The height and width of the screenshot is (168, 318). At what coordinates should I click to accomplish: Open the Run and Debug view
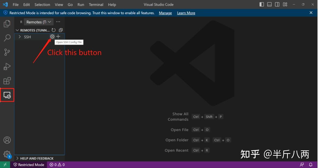point(7,66)
